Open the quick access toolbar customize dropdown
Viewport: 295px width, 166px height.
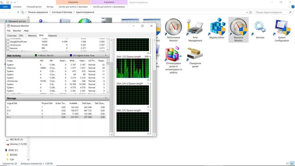[x=15, y=2]
